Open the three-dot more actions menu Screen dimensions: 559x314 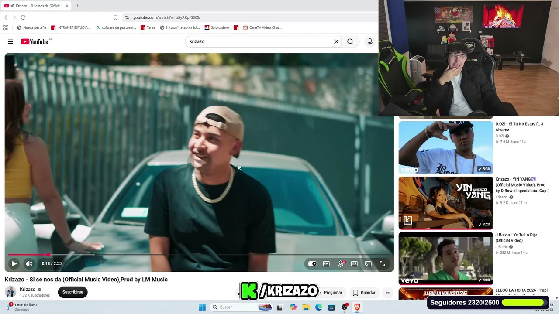point(388,293)
